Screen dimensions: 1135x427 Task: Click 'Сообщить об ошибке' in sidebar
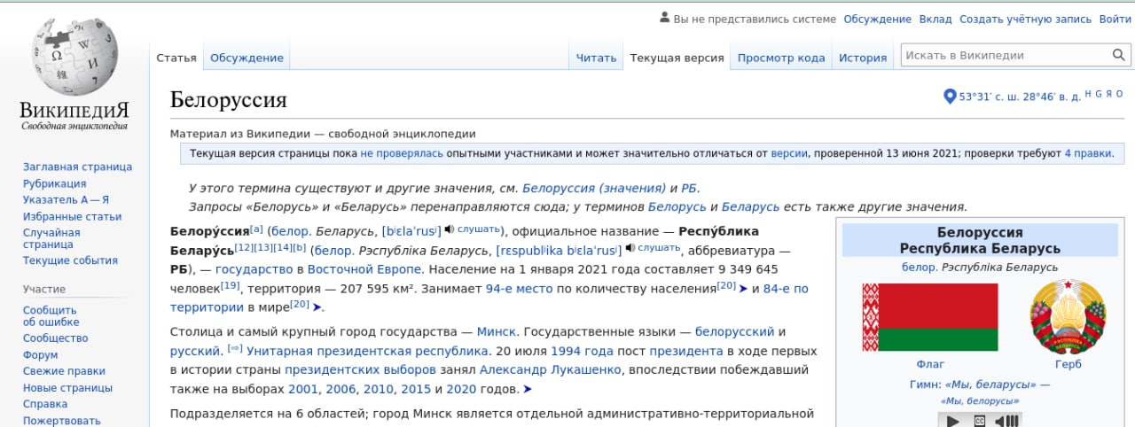[x=50, y=316]
